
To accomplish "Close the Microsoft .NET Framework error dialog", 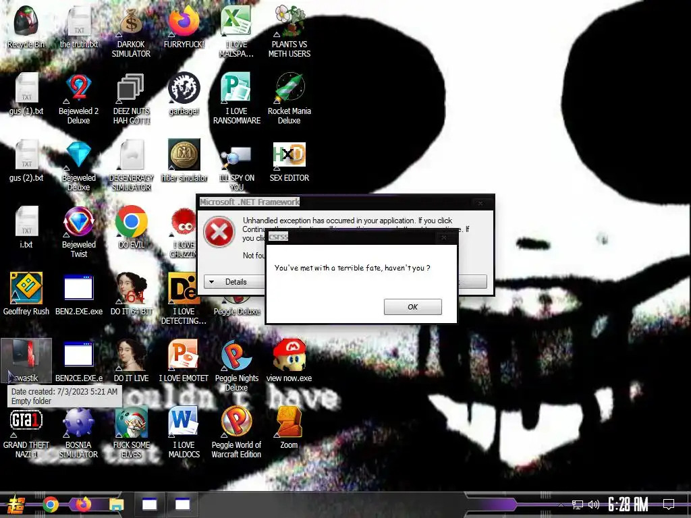I will [480, 203].
